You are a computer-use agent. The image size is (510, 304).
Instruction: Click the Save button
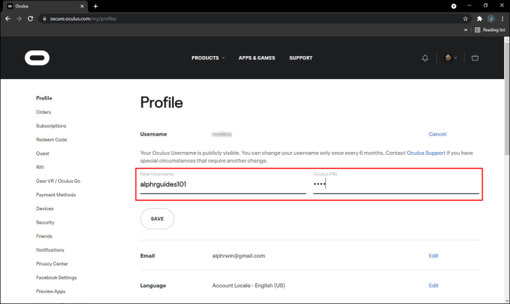tap(157, 219)
